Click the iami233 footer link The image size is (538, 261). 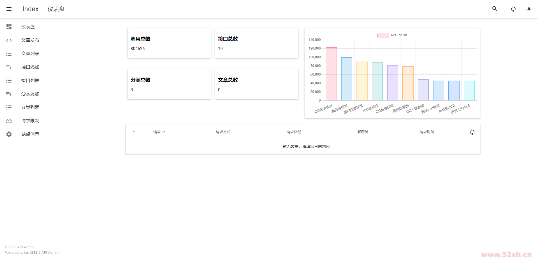tap(31, 253)
